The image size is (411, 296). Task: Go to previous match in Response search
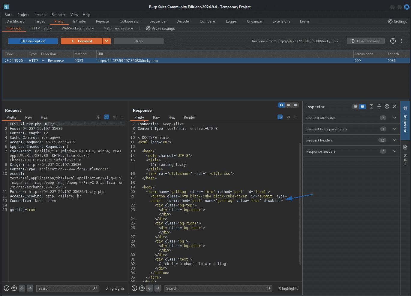150,288
